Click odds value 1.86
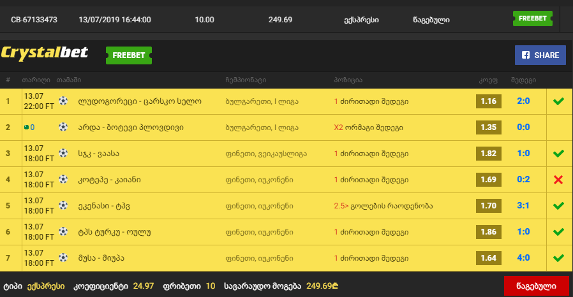Screen dimensions: 573x297 point(489,232)
